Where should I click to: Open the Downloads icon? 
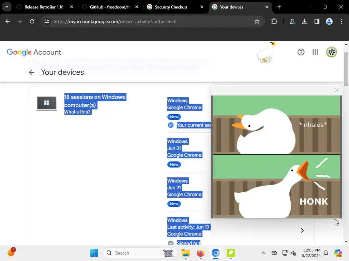(304, 21)
